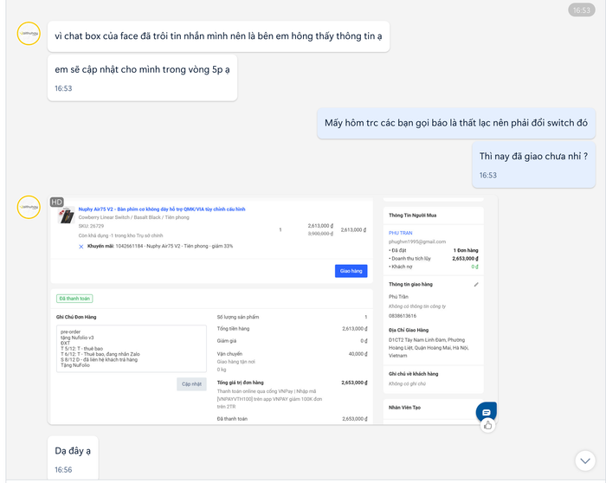Open the blue chat bubble icon on the image

(487, 412)
